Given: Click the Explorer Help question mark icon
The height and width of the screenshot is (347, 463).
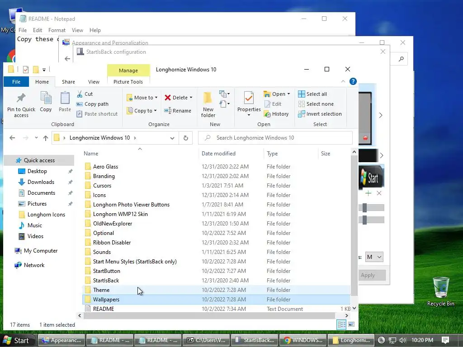Looking at the screenshot, I should point(353,81).
